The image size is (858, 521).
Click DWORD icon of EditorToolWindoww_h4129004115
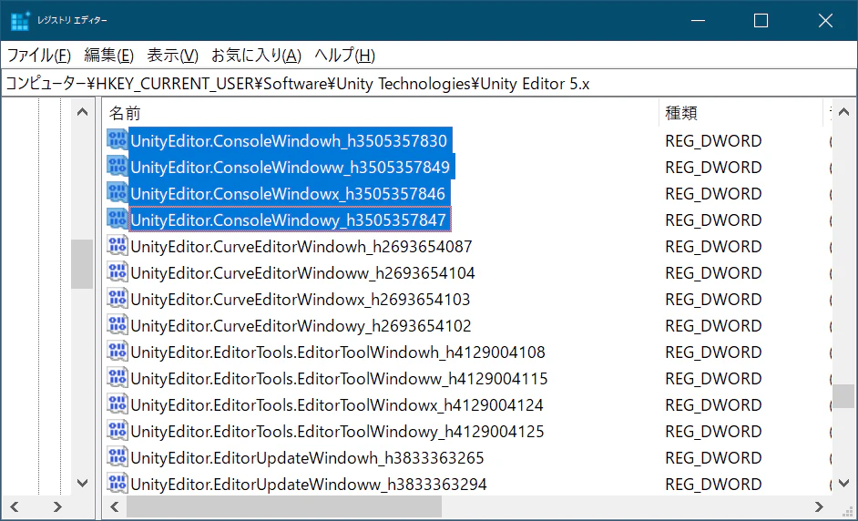(x=117, y=378)
